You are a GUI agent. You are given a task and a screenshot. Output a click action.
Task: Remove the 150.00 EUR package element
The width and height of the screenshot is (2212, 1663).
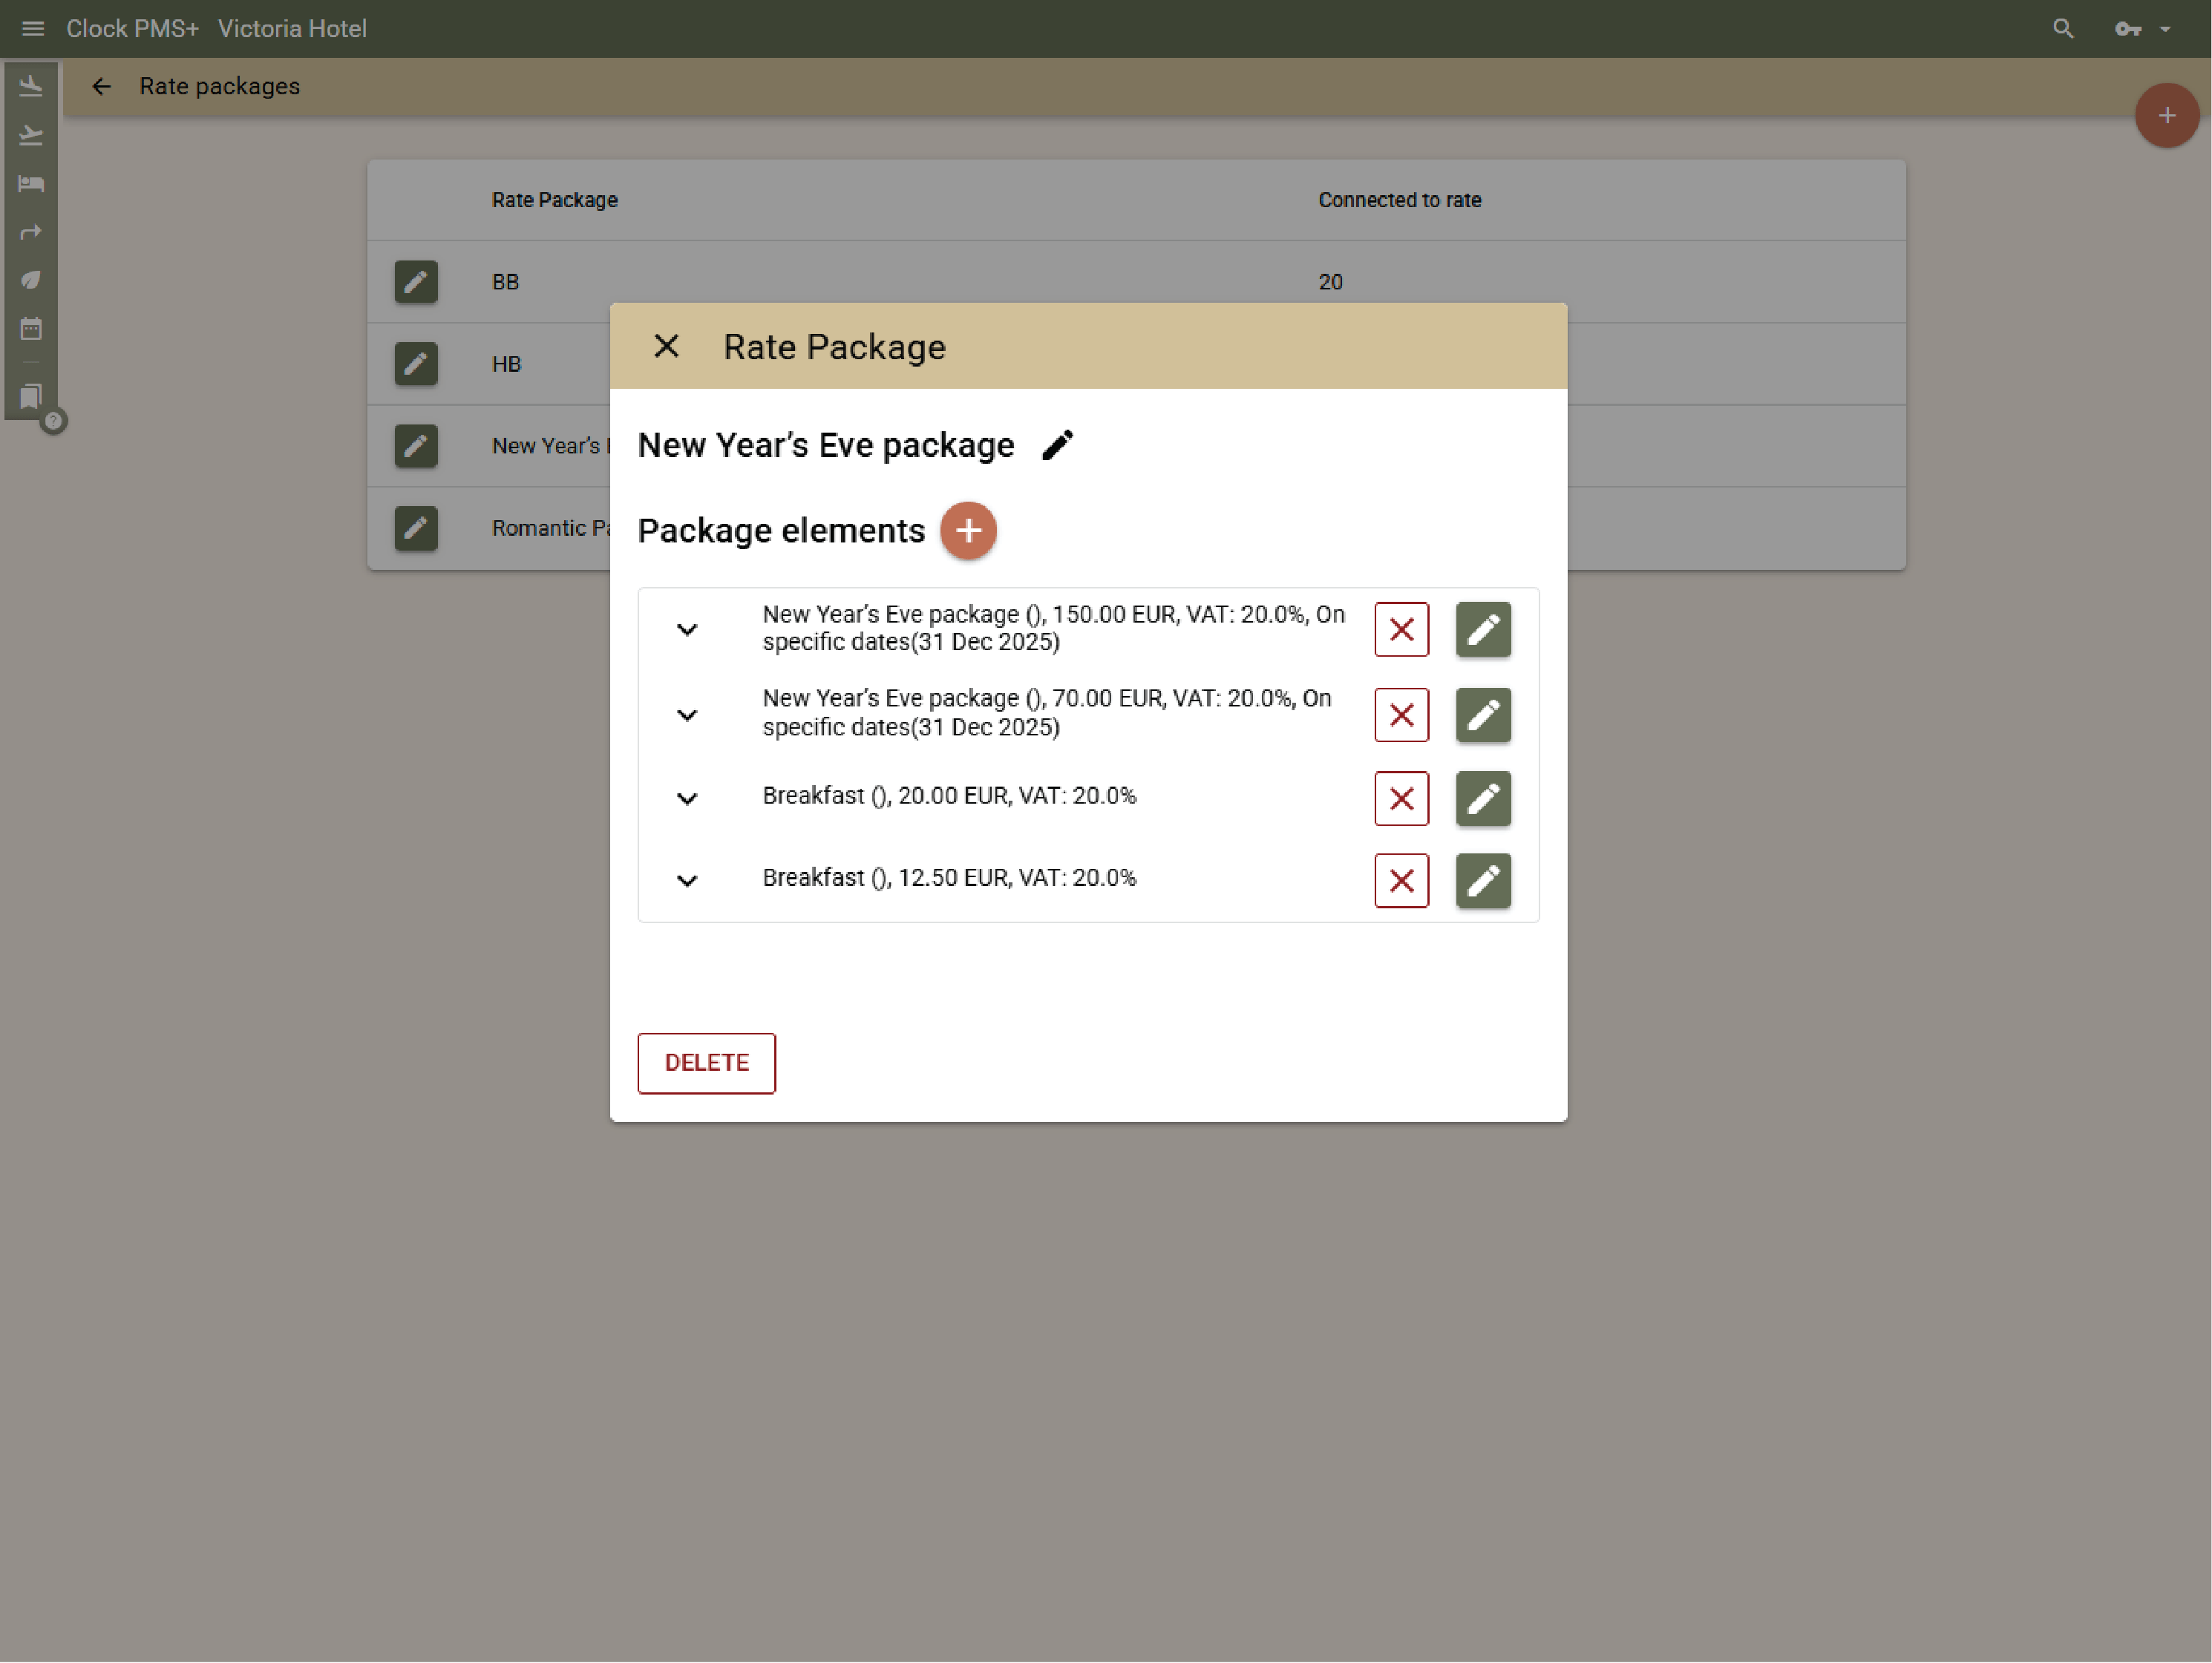coord(1401,629)
